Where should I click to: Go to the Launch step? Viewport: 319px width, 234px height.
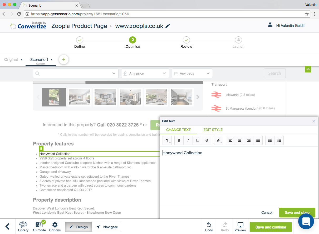click(x=238, y=43)
